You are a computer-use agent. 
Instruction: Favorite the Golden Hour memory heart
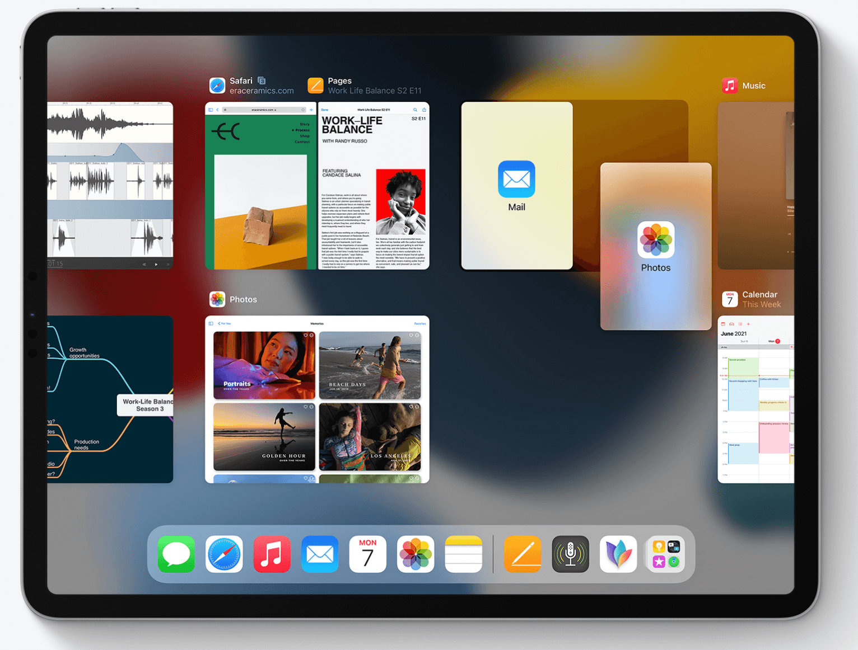tap(306, 407)
